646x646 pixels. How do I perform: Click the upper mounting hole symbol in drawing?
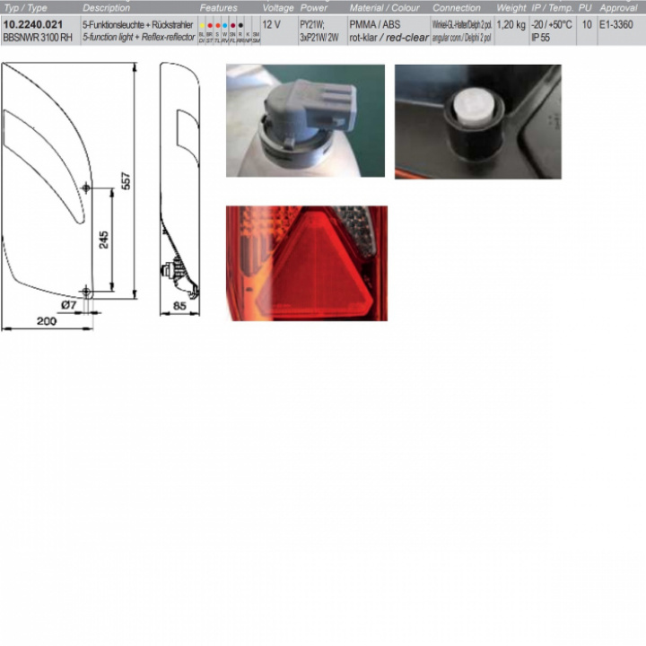coord(85,187)
